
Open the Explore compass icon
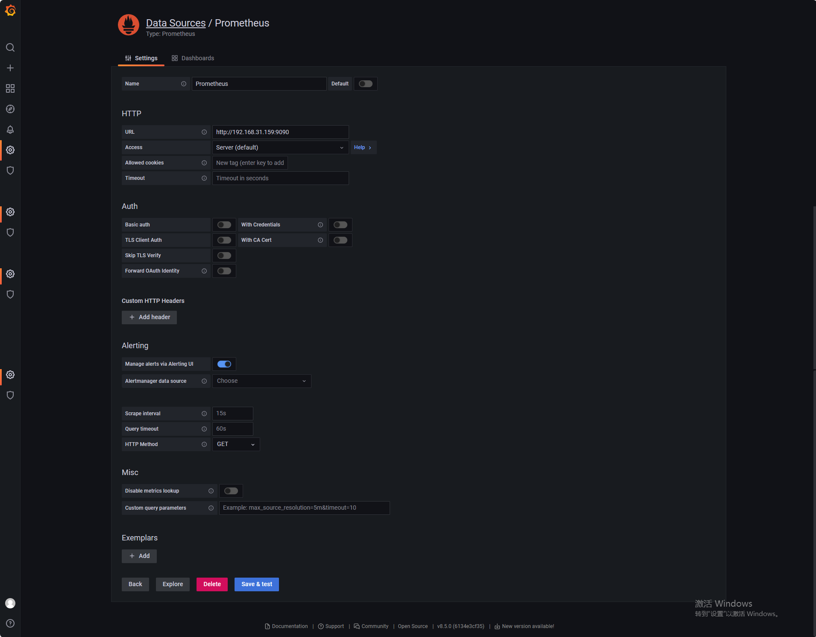click(10, 109)
